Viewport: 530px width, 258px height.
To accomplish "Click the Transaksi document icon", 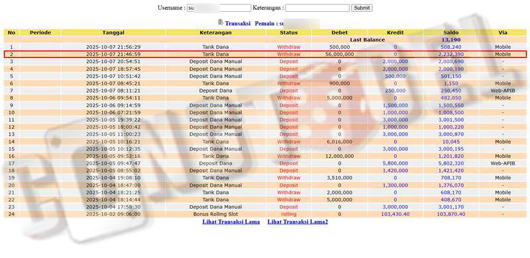I will coord(221,22).
